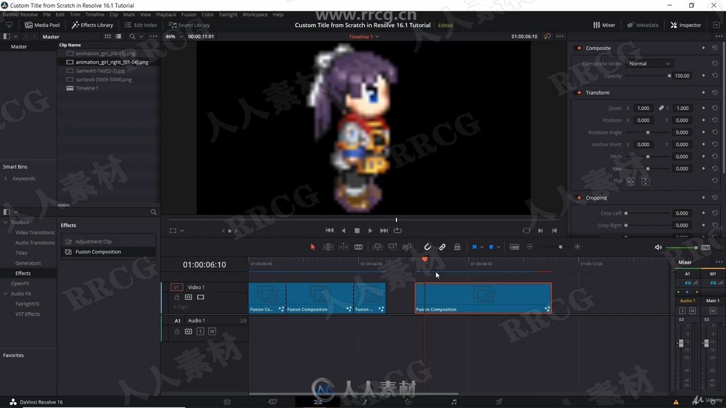Click the speaker mute icon
The image size is (726, 408).
click(658, 248)
